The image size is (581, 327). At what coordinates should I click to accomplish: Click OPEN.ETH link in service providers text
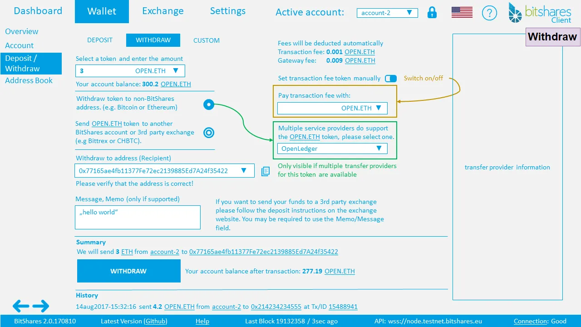coord(305,137)
